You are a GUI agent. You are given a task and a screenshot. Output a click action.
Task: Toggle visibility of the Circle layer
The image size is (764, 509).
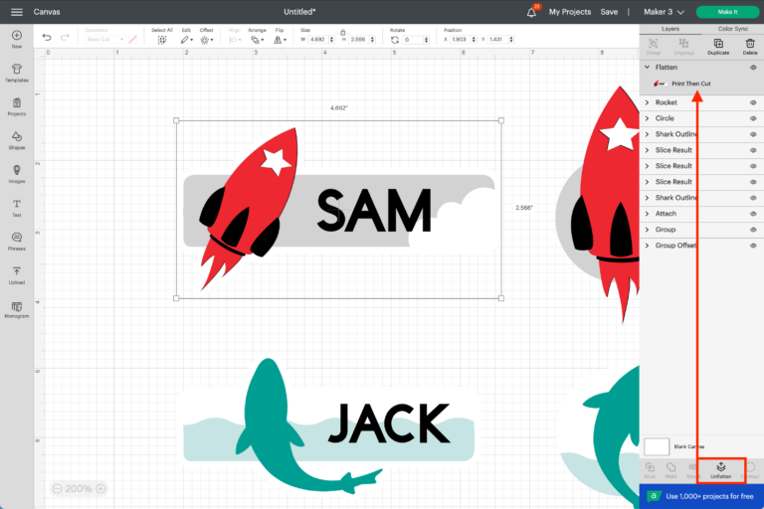tap(752, 118)
